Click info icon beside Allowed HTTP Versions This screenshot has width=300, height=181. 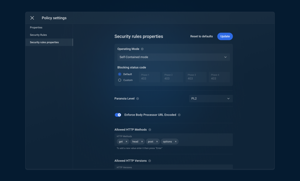pyautogui.click(x=150, y=161)
